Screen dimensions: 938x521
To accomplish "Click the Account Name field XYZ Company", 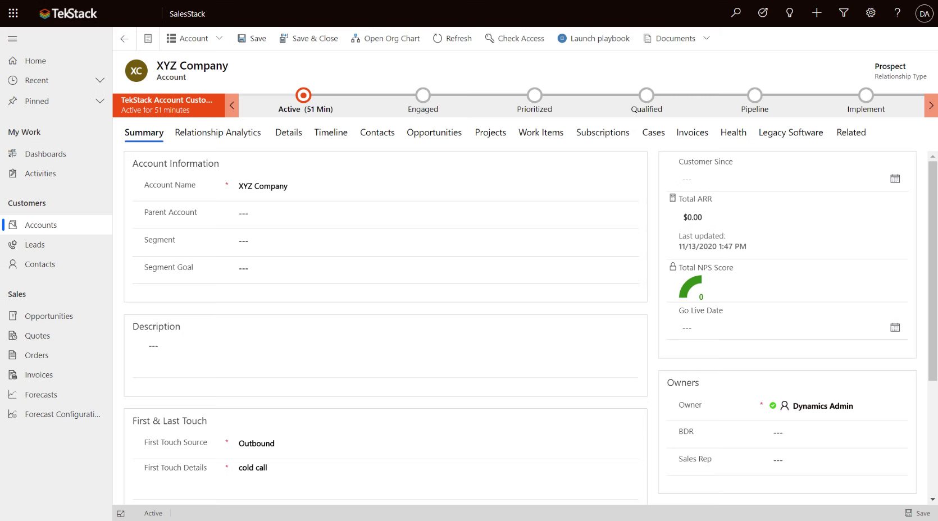I will pyautogui.click(x=438, y=186).
